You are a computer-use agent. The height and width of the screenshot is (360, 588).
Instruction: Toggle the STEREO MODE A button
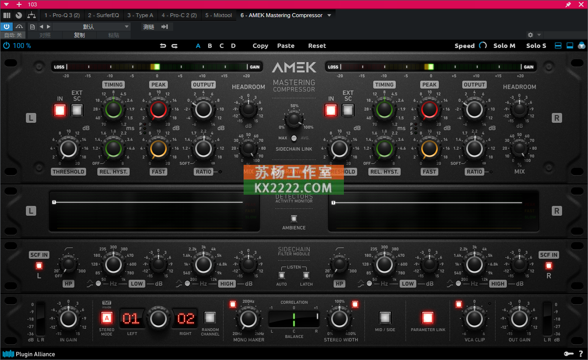(106, 318)
